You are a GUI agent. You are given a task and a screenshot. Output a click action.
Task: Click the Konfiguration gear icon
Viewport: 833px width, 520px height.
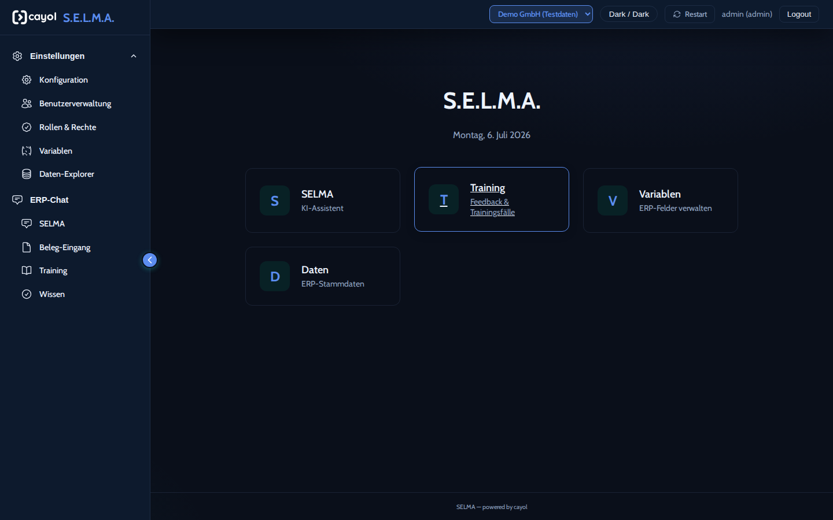tap(27, 80)
